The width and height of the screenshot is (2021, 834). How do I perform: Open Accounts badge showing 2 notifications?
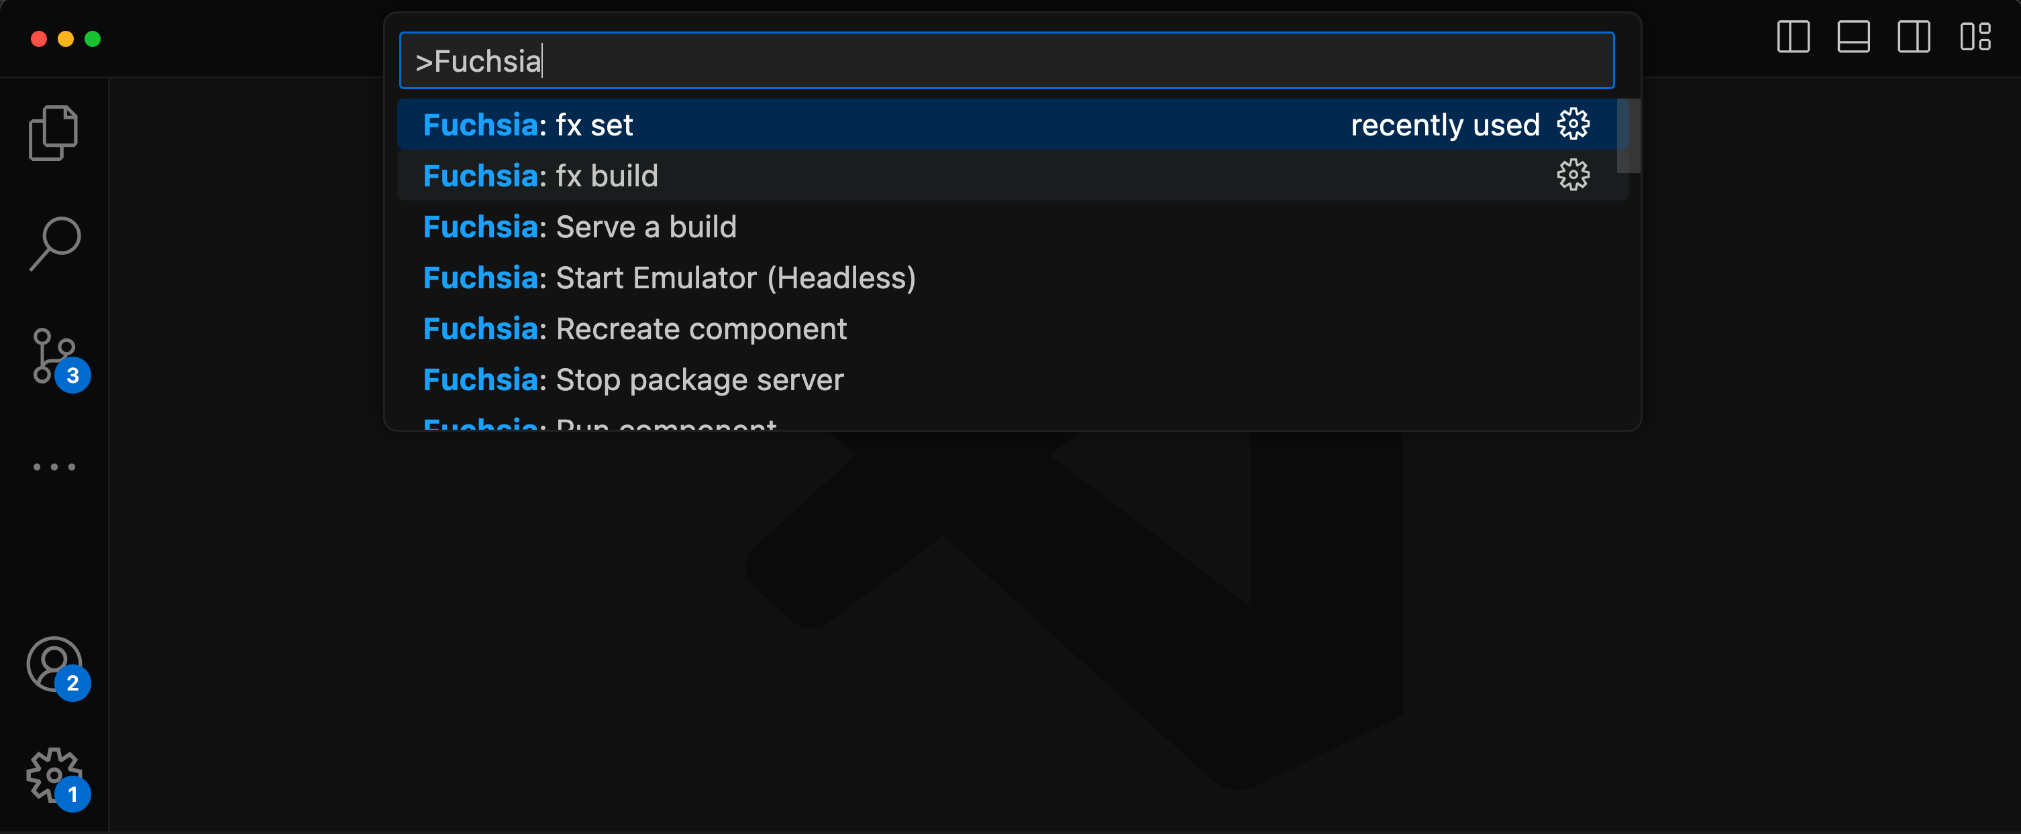click(x=72, y=684)
